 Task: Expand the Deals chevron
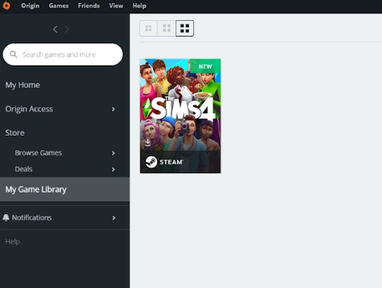(x=113, y=169)
